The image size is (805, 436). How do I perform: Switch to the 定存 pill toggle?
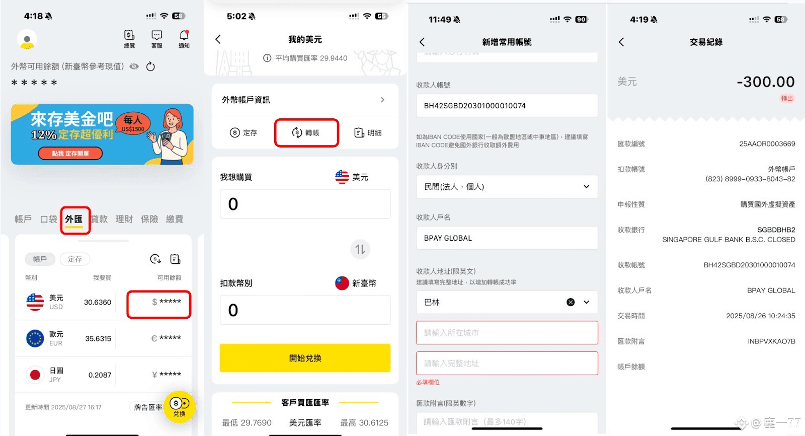(75, 259)
